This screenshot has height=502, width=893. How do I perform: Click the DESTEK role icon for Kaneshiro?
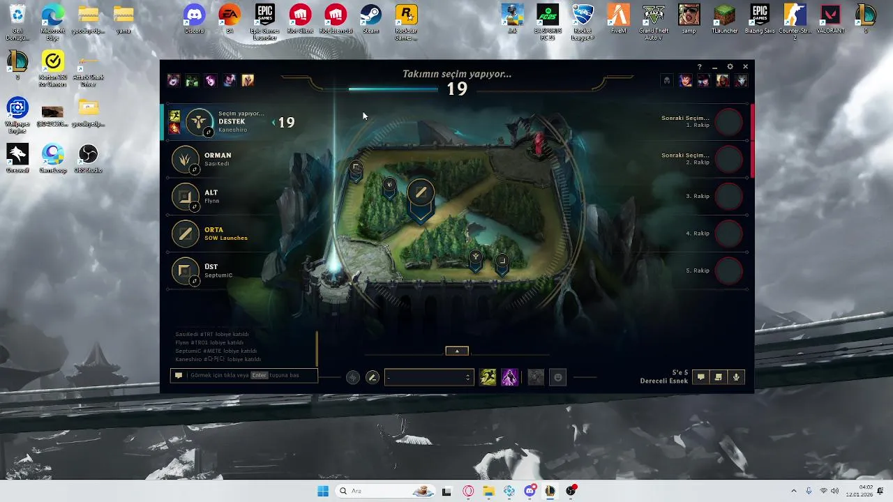pyautogui.click(x=200, y=121)
